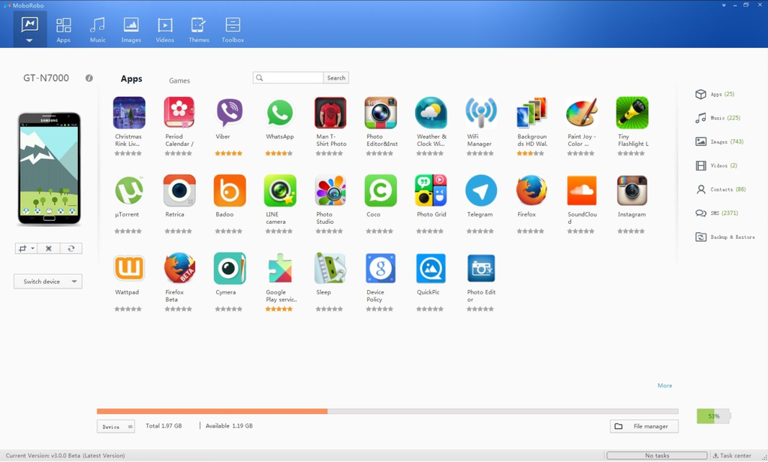Select the Retrica app icon
Screen dimensions: 768x462
179,191
